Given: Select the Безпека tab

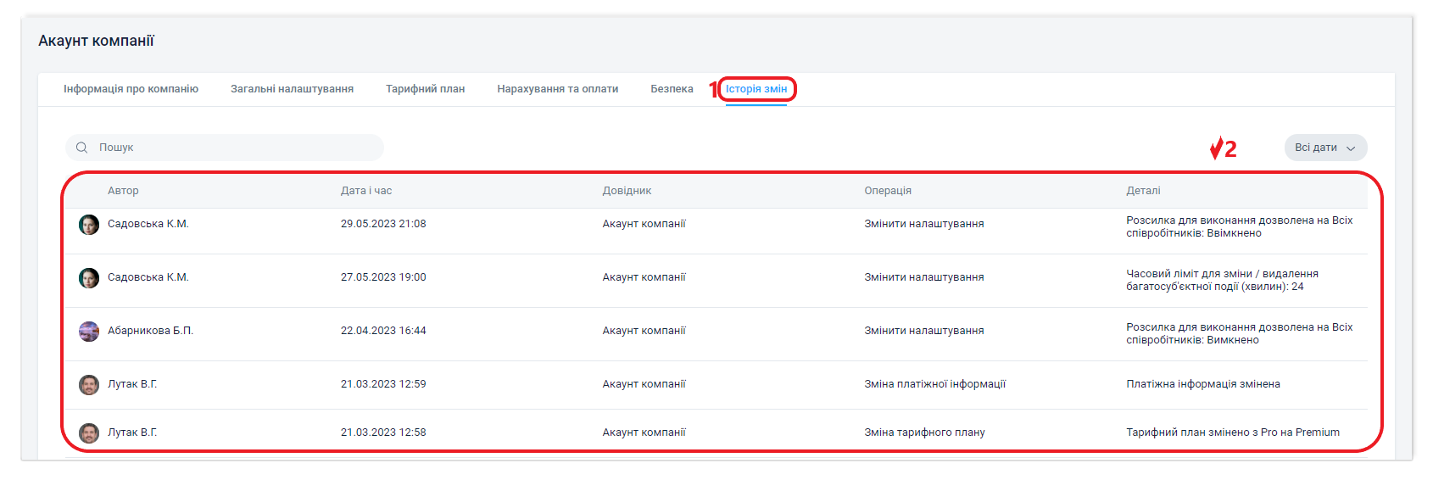Looking at the screenshot, I should pos(672,89).
